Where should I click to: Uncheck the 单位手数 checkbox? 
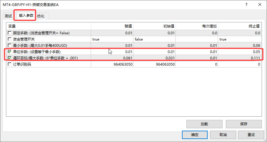10,52
